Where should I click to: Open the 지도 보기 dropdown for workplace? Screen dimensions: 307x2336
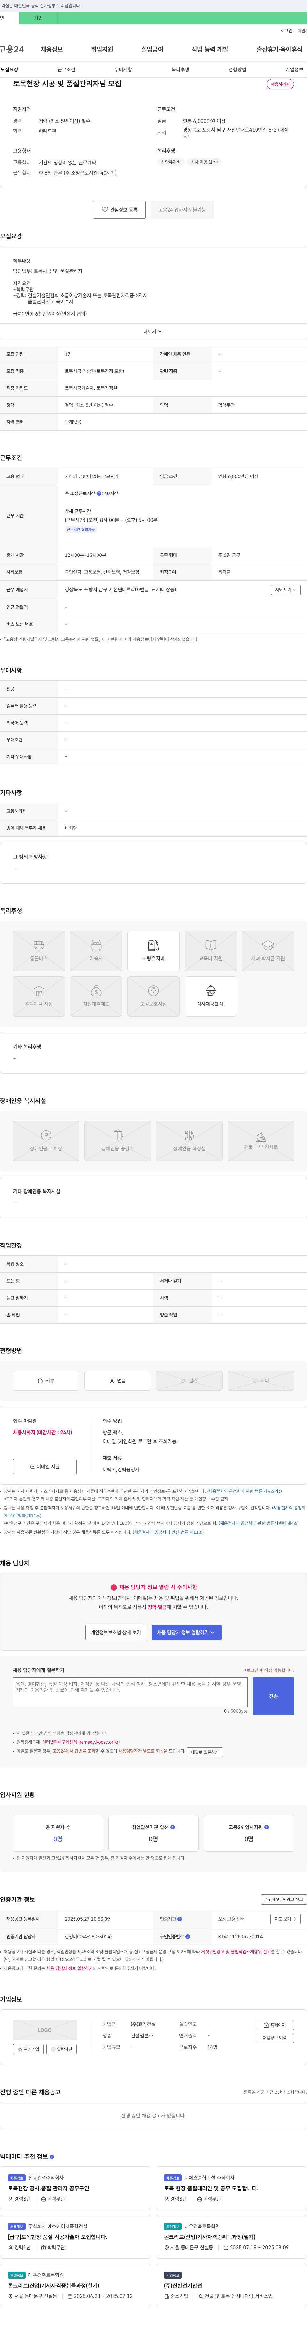pos(285,589)
